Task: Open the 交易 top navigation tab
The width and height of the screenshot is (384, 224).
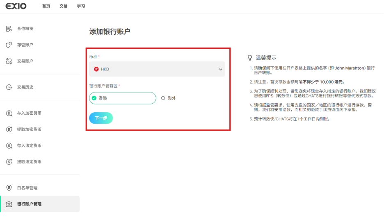Action: click(x=63, y=7)
